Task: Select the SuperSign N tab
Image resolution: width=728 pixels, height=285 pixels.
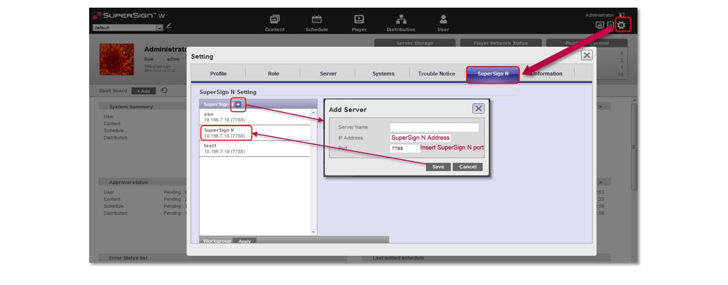Action: (x=493, y=74)
